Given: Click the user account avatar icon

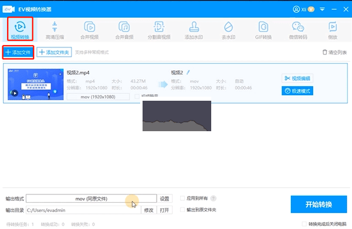Looking at the screenshot, I should point(296,9).
